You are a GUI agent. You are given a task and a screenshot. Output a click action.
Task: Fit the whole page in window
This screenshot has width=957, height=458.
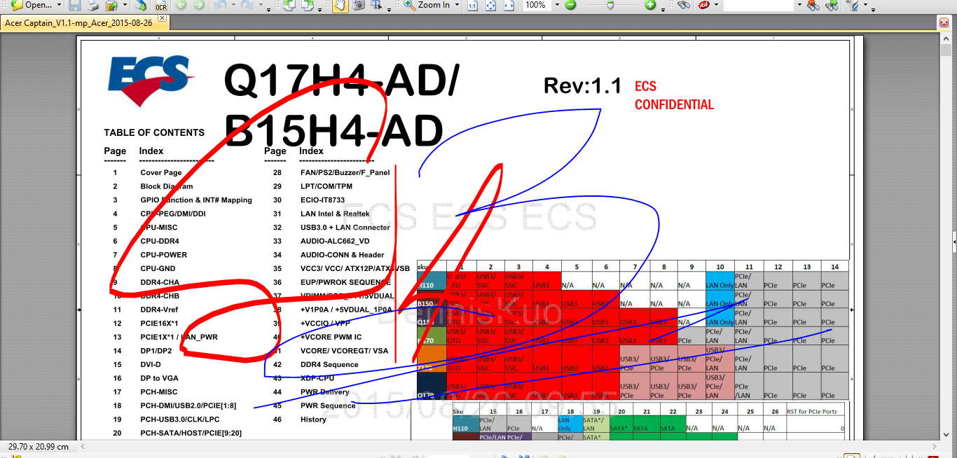tap(491, 5)
